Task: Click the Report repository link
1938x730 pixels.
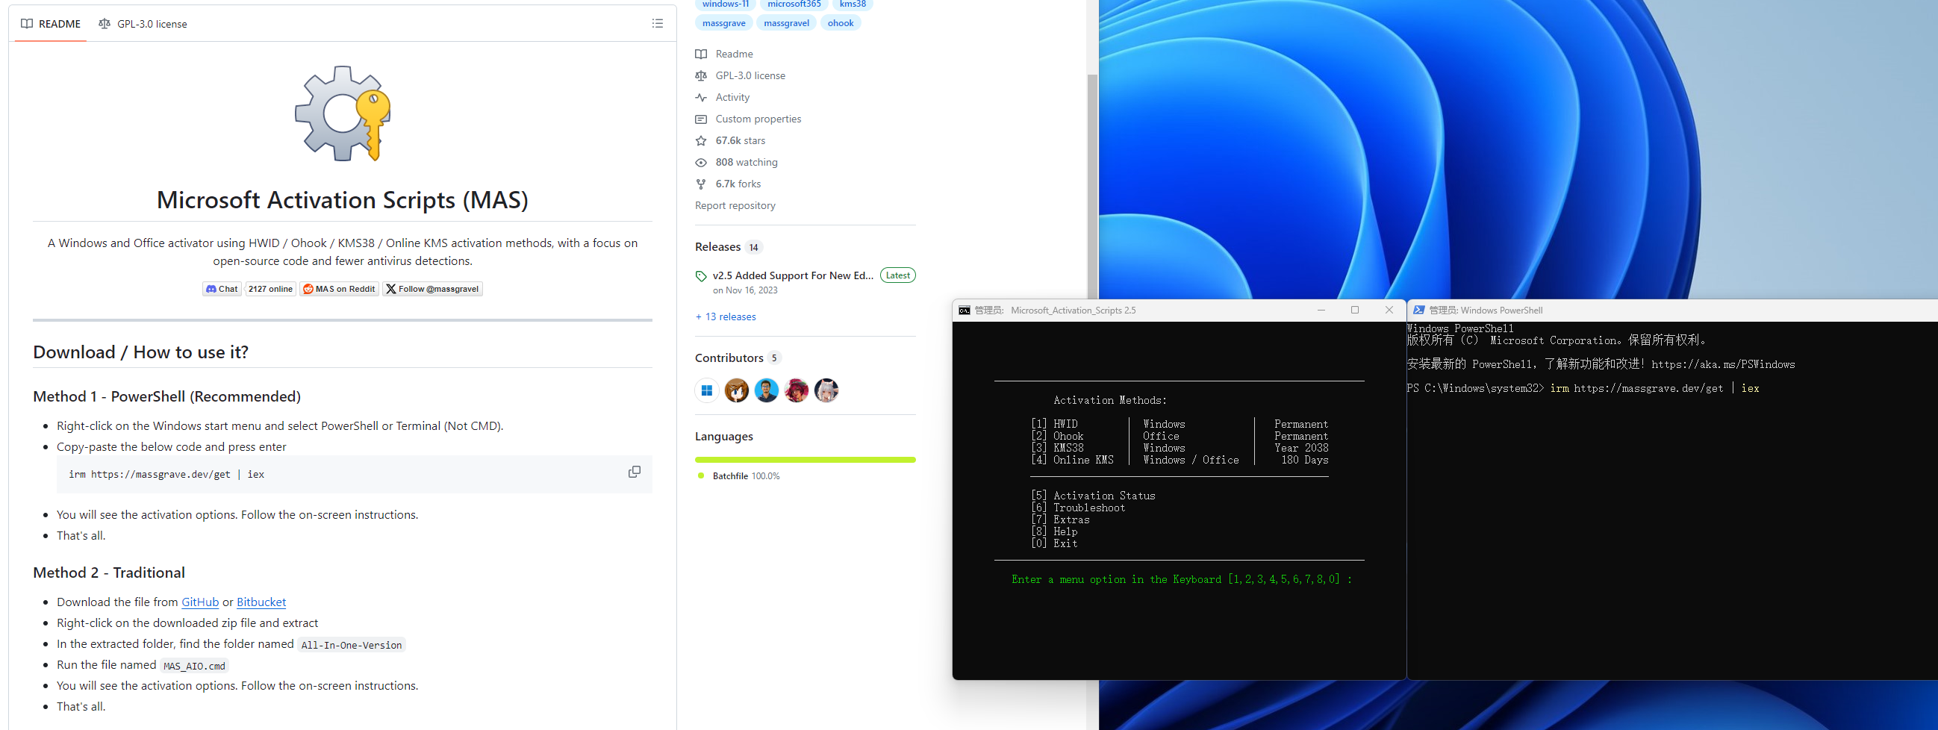Action: [x=735, y=205]
